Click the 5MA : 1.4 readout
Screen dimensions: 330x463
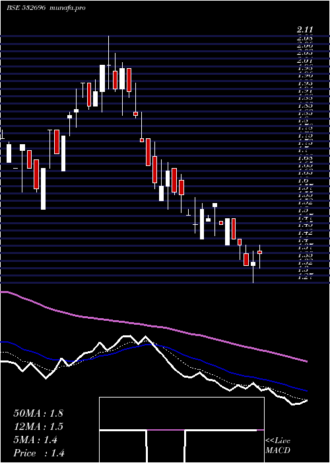pos(36,440)
